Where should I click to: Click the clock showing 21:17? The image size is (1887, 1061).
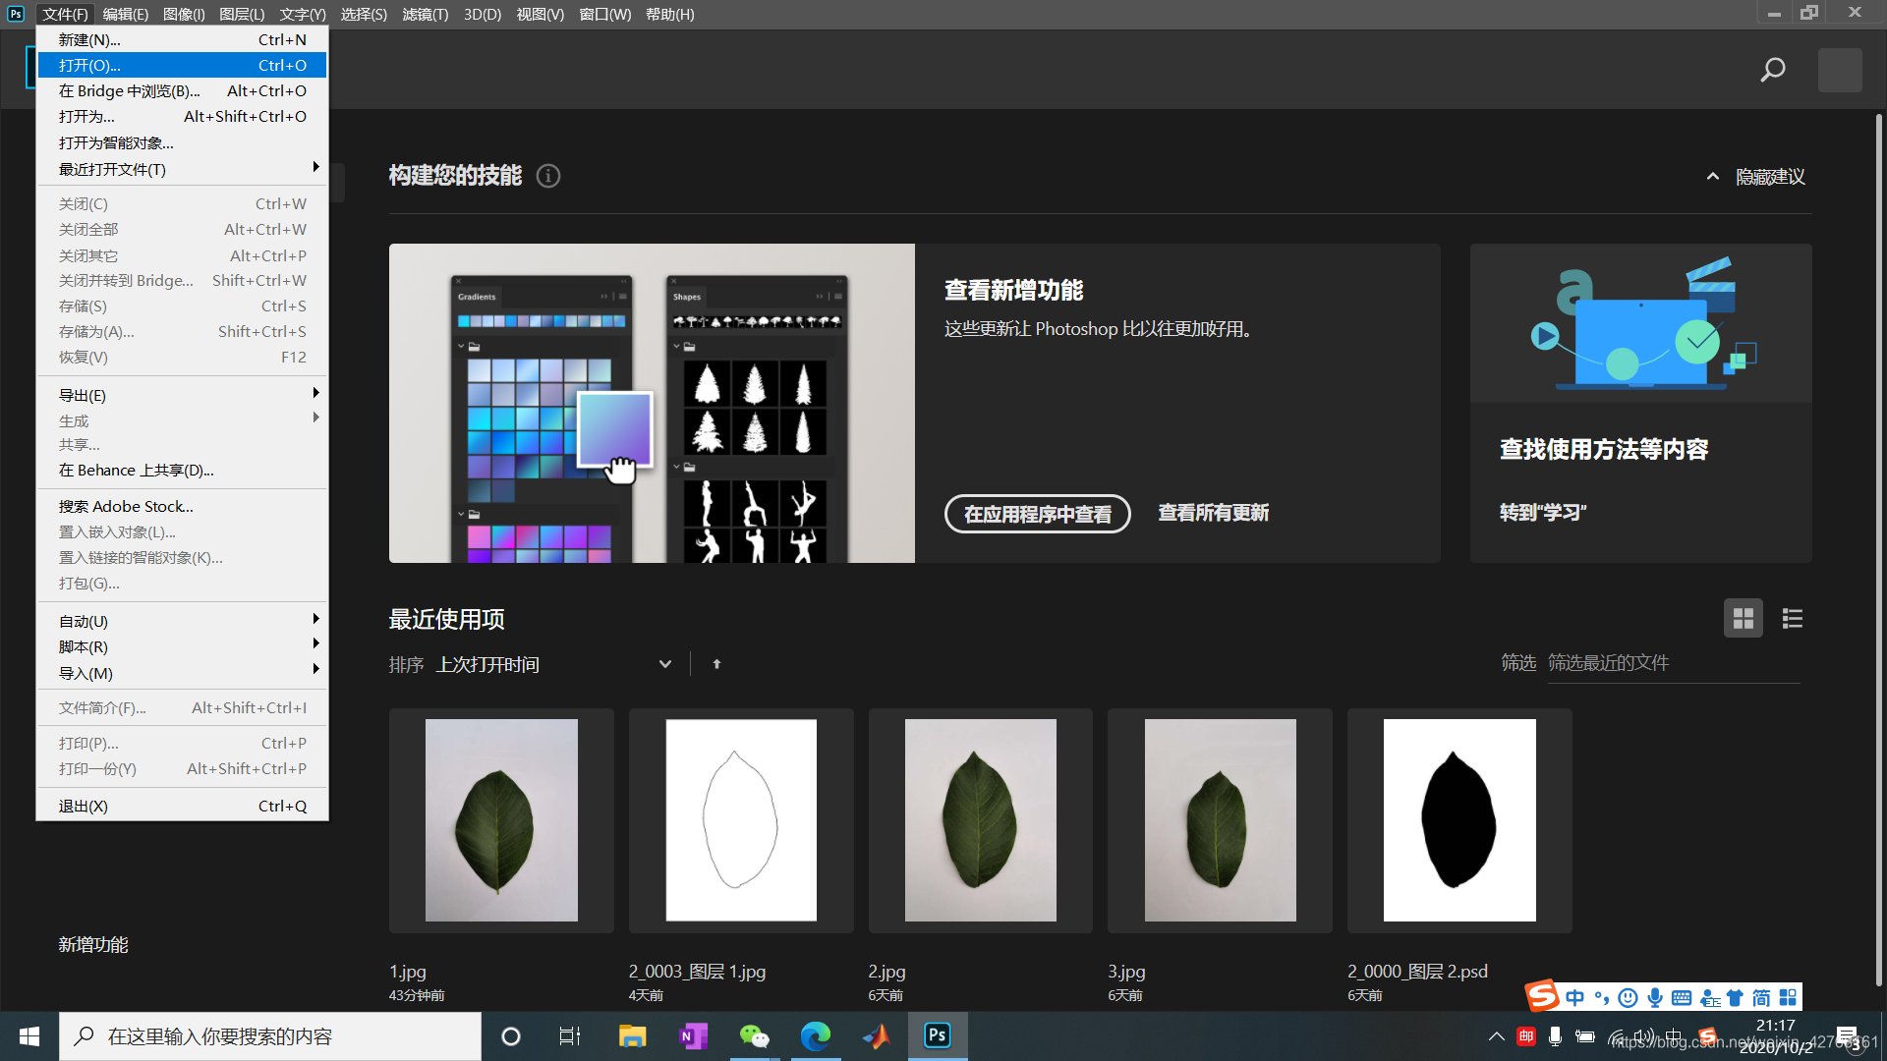(1775, 1026)
